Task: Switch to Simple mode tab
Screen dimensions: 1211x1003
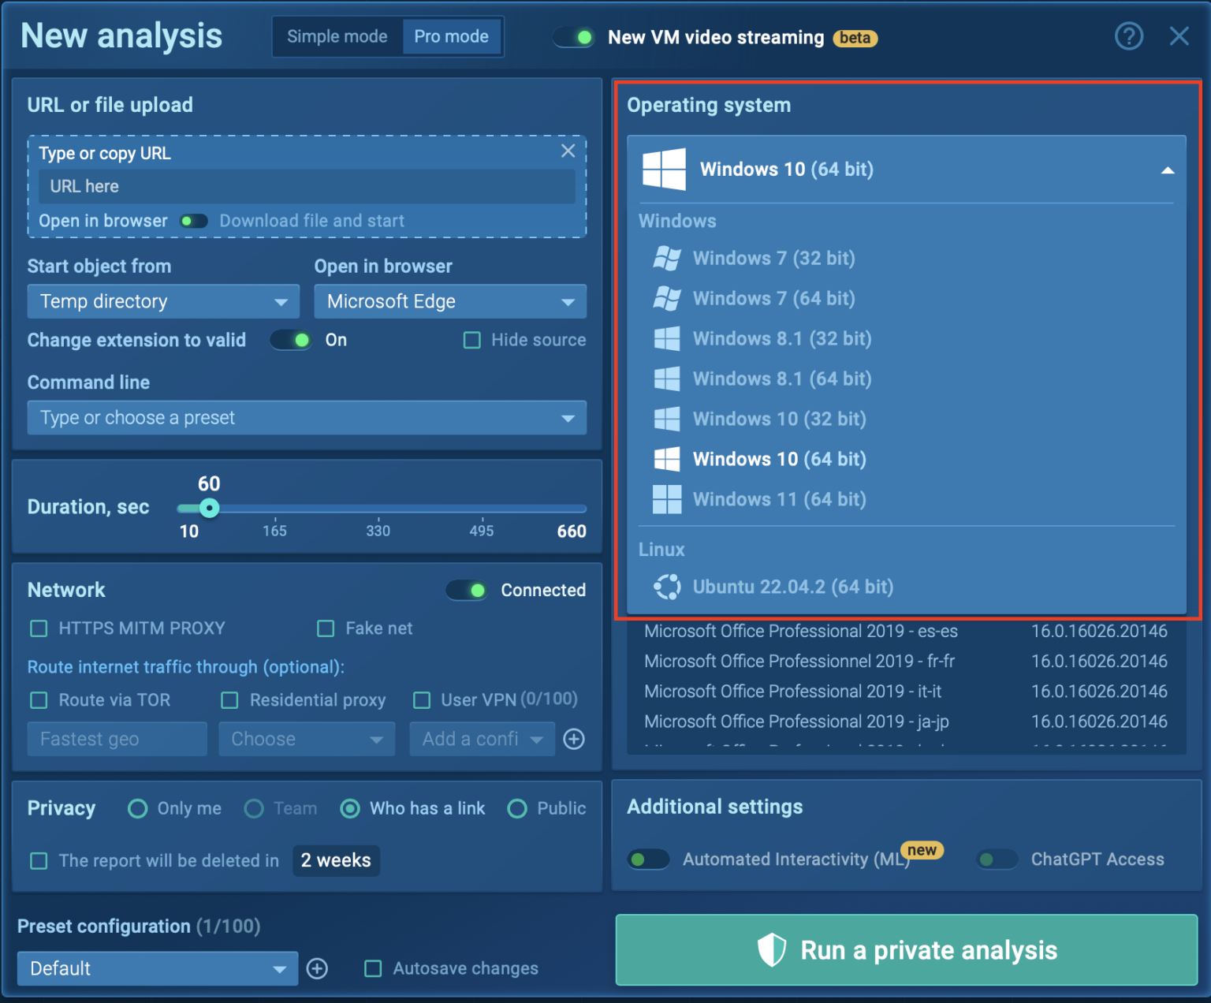Action: 337,36
